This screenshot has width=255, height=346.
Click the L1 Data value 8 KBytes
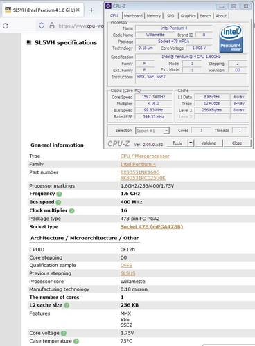coord(211,97)
